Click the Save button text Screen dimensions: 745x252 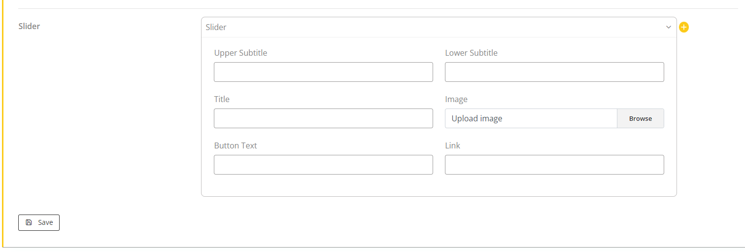click(45, 222)
